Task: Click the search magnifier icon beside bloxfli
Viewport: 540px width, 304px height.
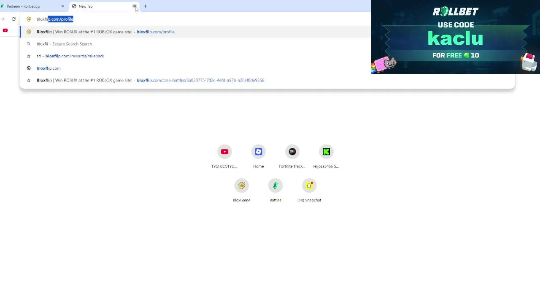Action: coord(29,44)
